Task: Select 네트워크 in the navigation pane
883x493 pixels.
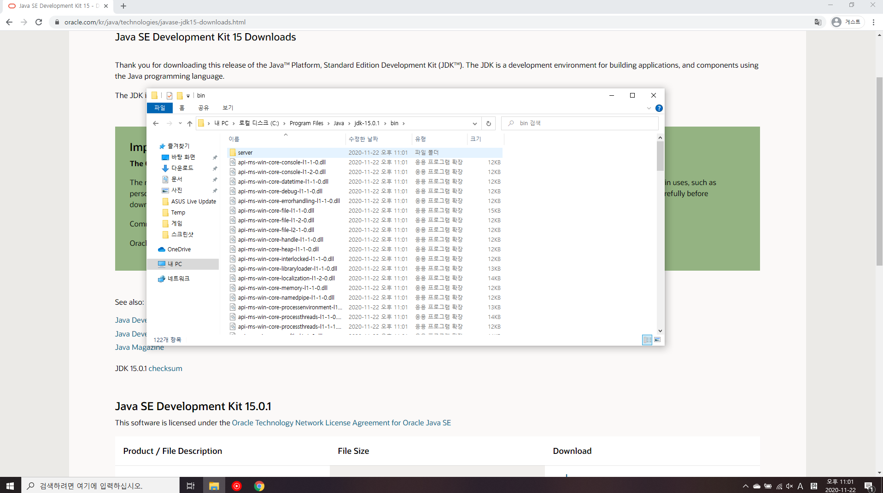Action: point(178,278)
